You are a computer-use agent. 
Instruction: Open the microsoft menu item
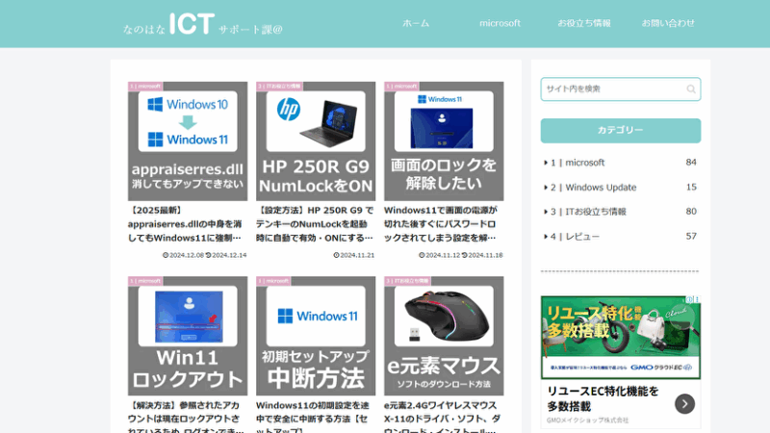click(500, 23)
